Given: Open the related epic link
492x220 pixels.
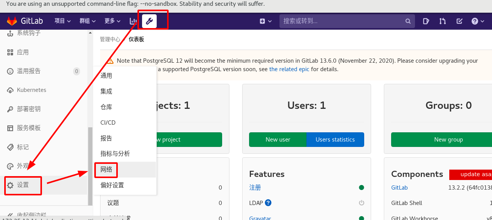Looking at the screenshot, I should [289, 70].
